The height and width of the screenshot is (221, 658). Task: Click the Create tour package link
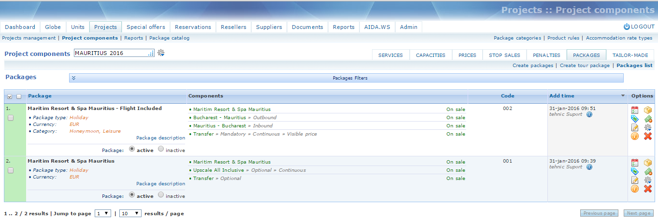[585, 65]
